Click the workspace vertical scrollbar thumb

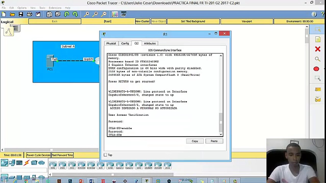[307, 36]
